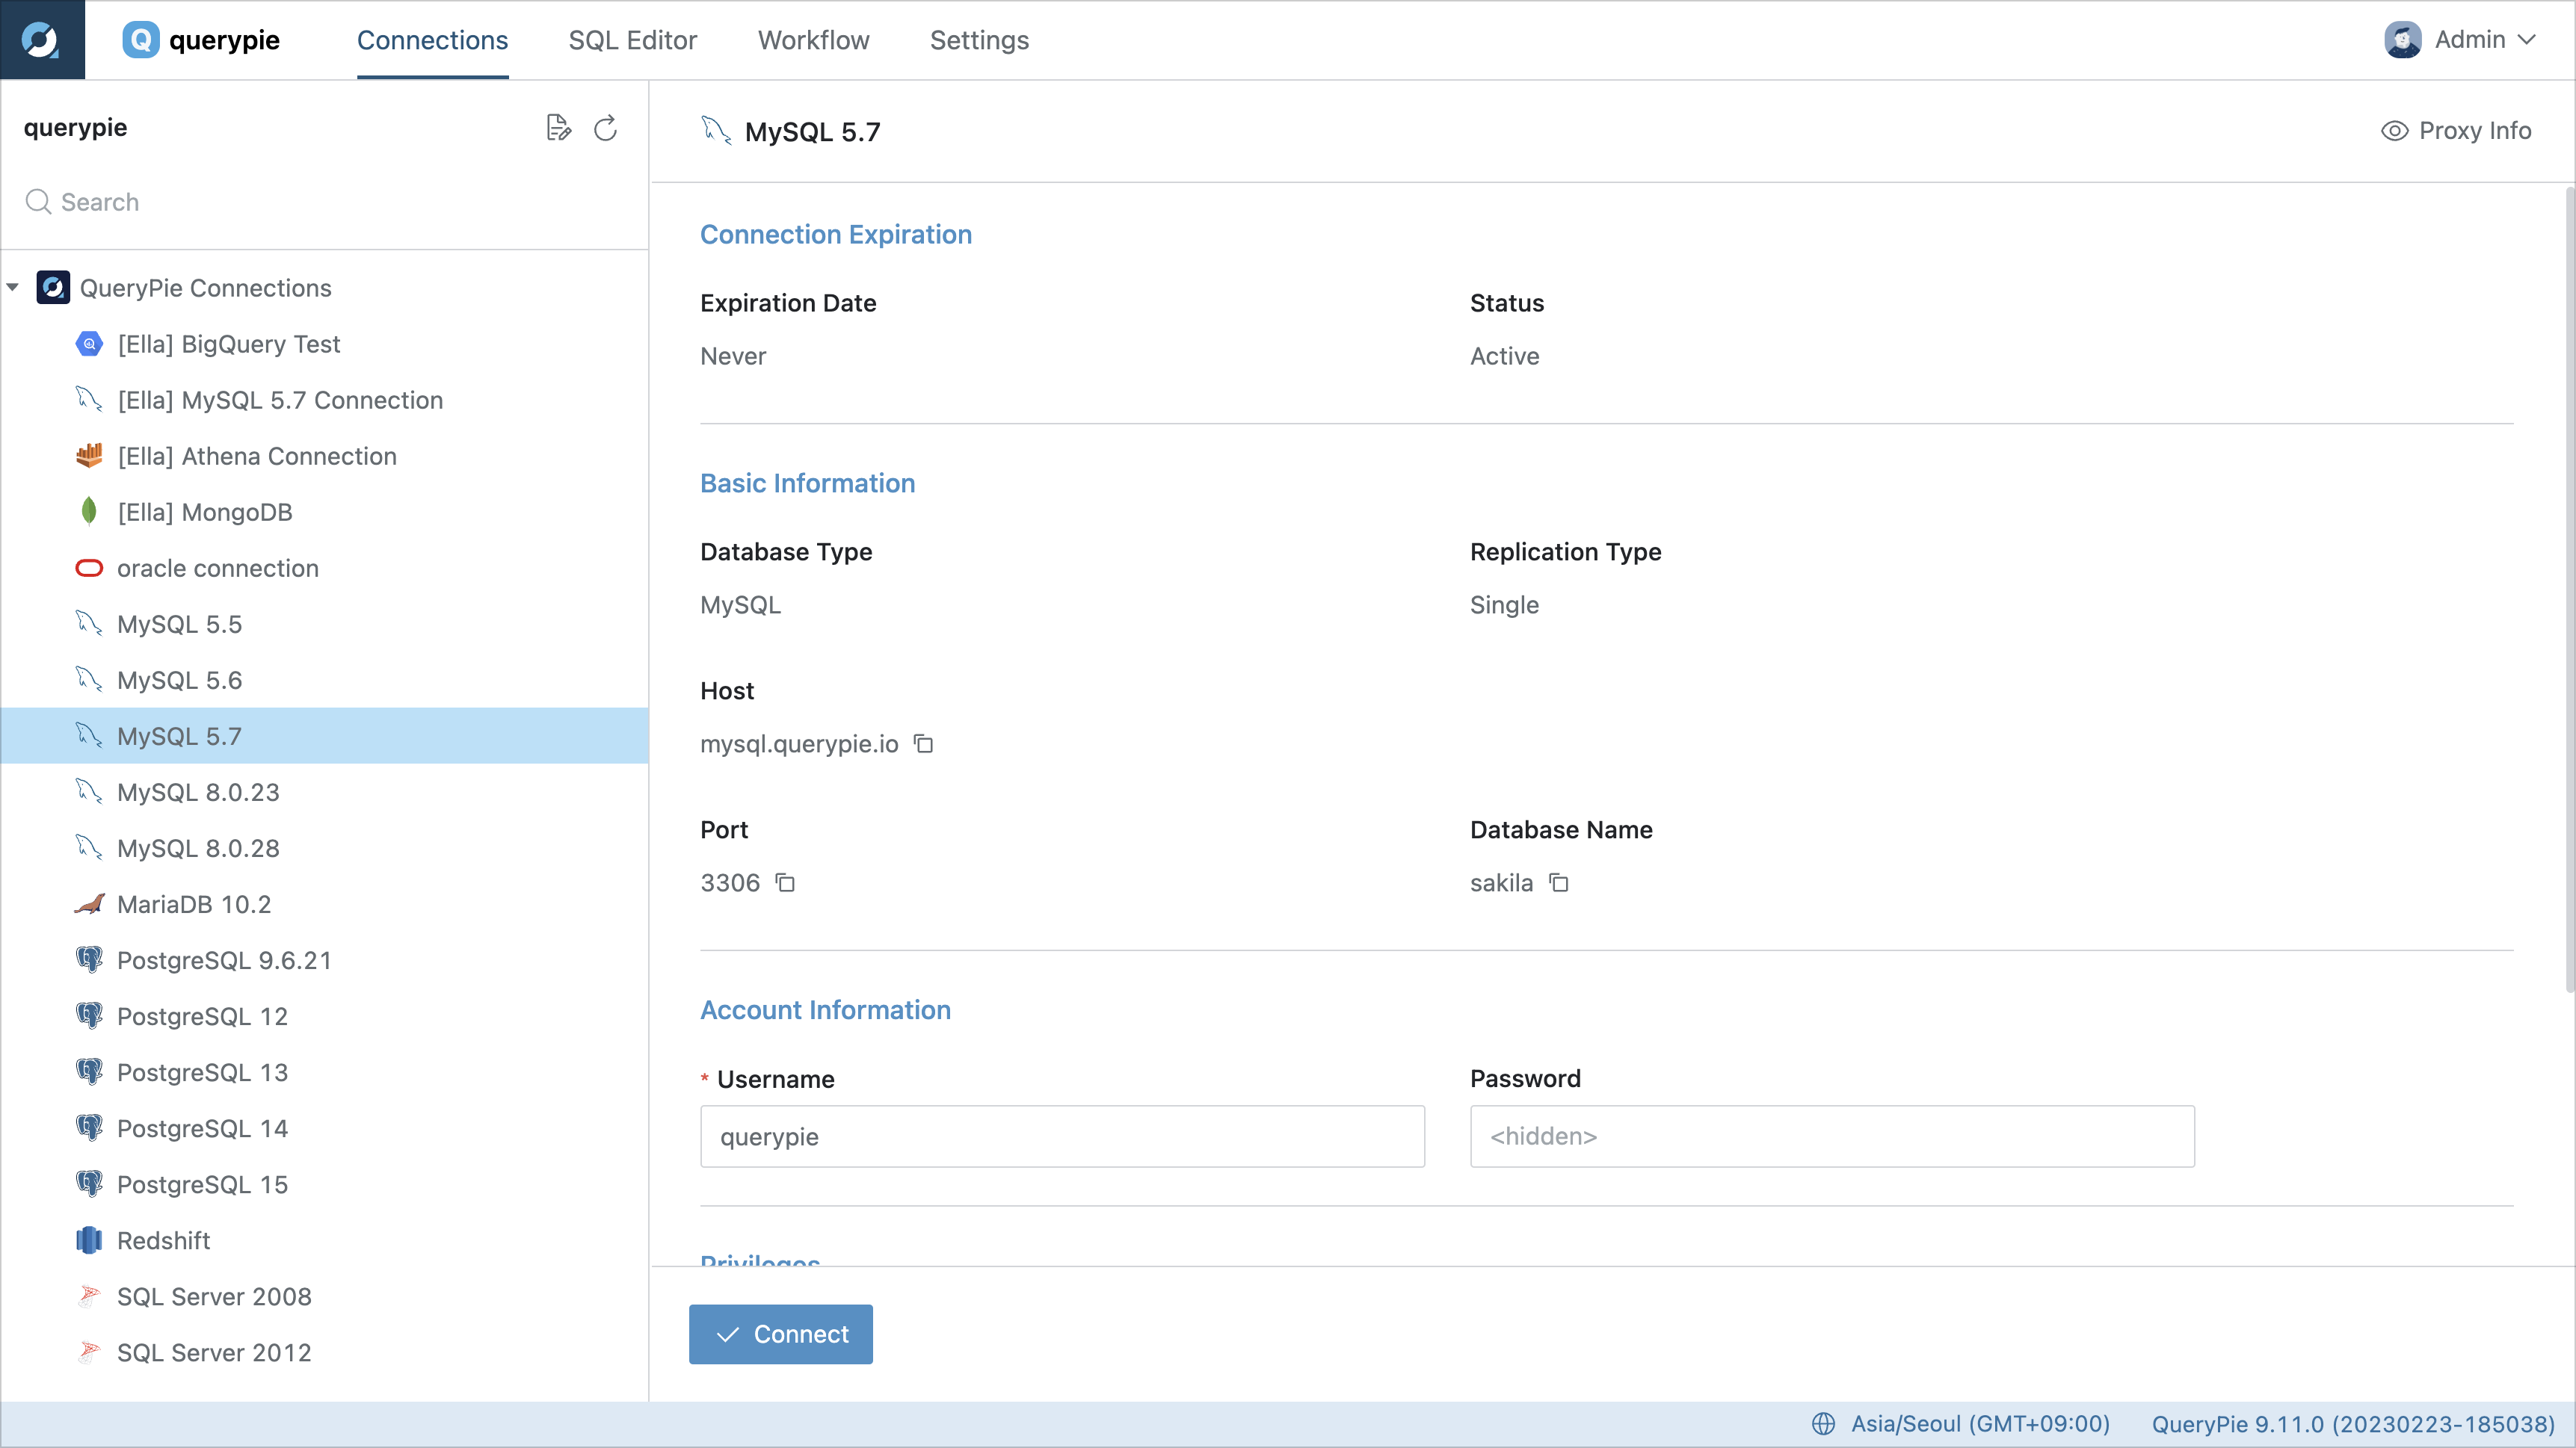Click the Password input field

pyautogui.click(x=1832, y=1136)
